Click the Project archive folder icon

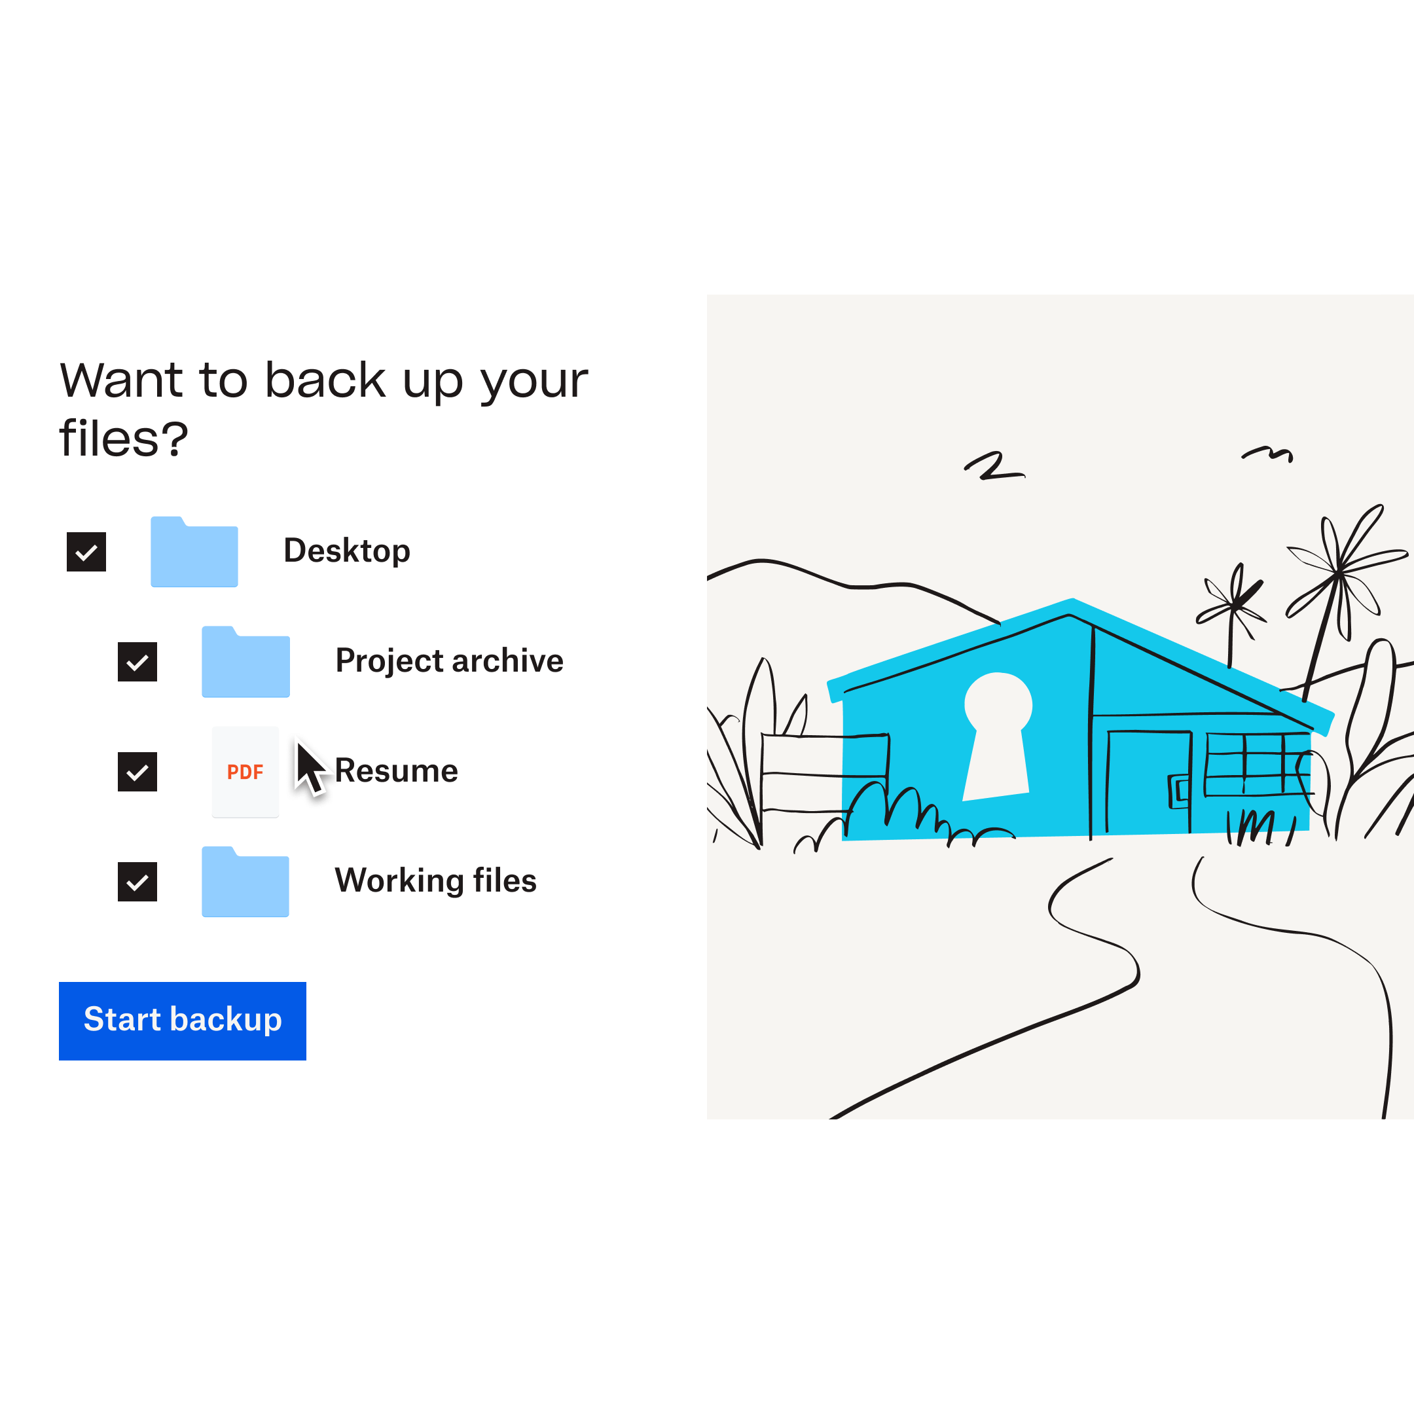pyautogui.click(x=247, y=661)
